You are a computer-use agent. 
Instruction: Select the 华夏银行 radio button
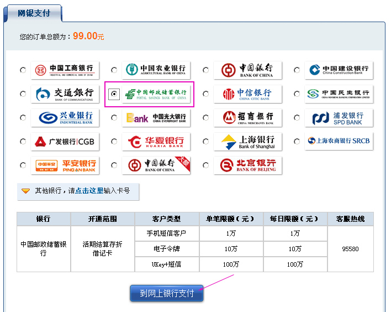pos(114,142)
